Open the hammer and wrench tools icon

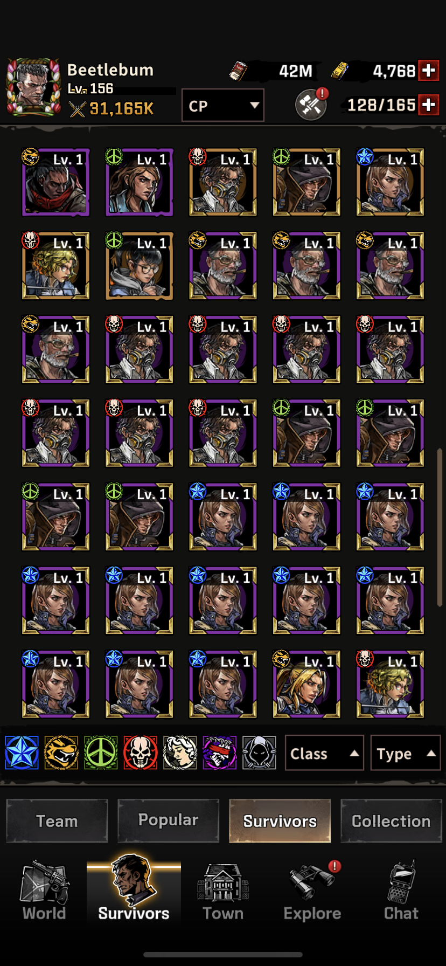(311, 105)
